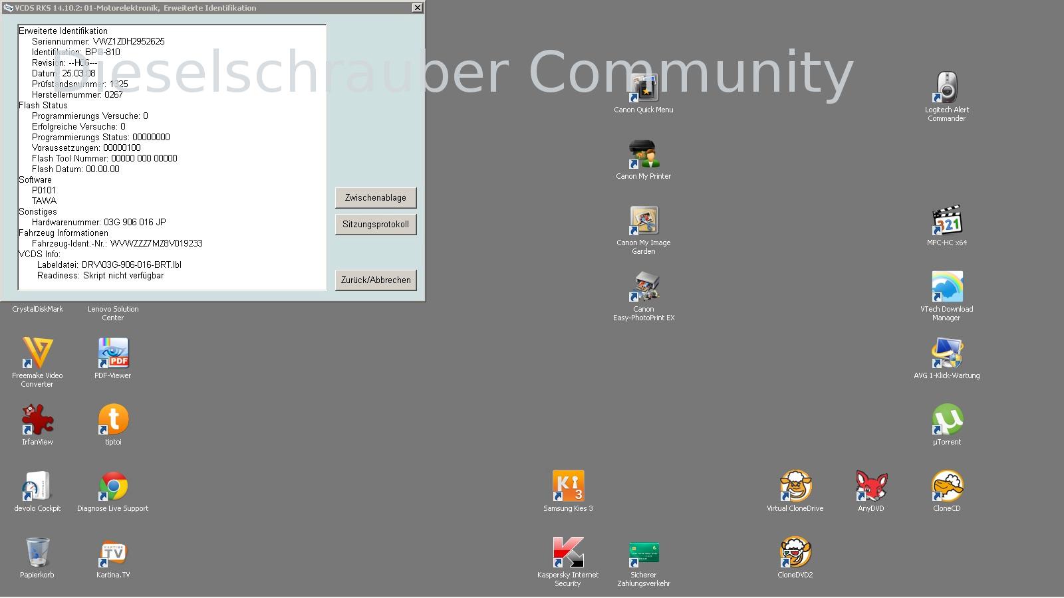The width and height of the screenshot is (1064, 598).
Task: Launch Kartina.TV desktop shortcut
Action: 113,553
